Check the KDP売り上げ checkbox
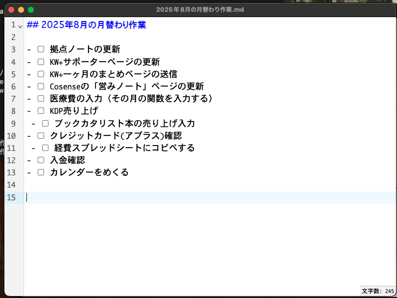Image resolution: width=397 pixels, height=298 pixels. pos(41,110)
